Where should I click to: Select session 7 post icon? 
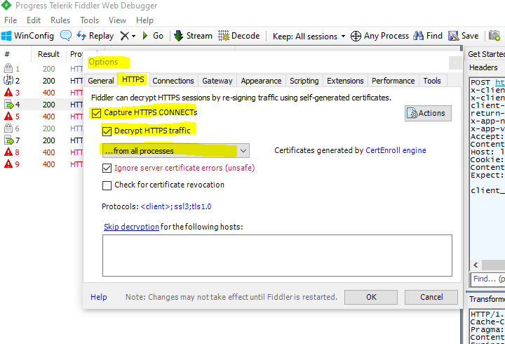point(8,140)
